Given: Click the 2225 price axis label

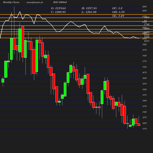Looking at the screenshot, I should (144, 11).
